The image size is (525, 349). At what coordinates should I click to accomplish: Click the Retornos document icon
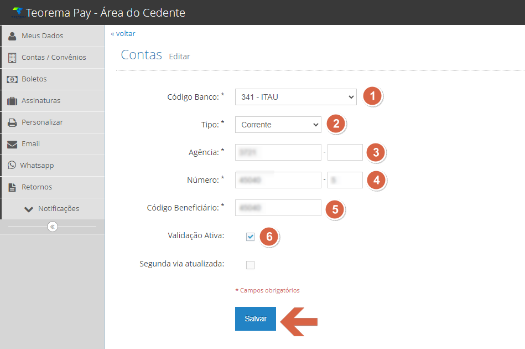[12, 187]
